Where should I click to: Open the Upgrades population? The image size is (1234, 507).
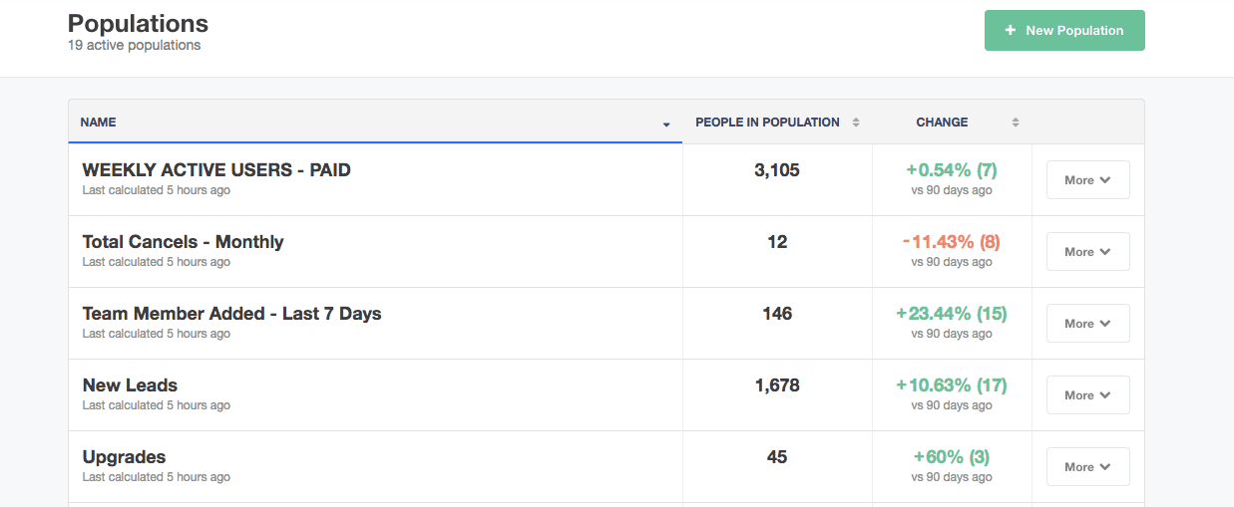(124, 457)
